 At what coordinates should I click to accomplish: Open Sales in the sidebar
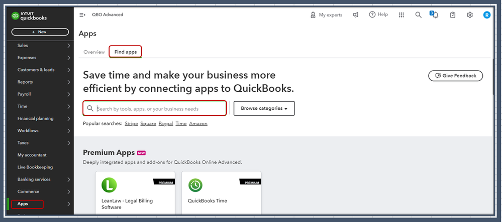coord(23,46)
